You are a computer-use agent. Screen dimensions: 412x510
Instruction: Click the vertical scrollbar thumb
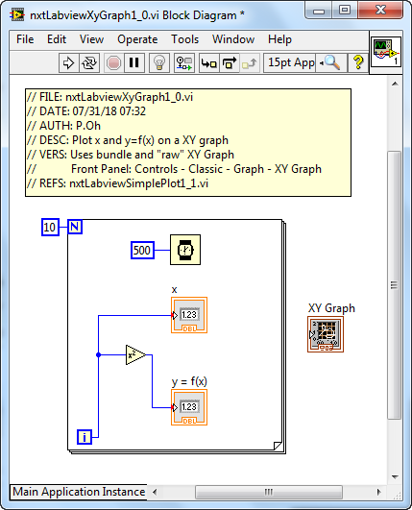(x=395, y=285)
